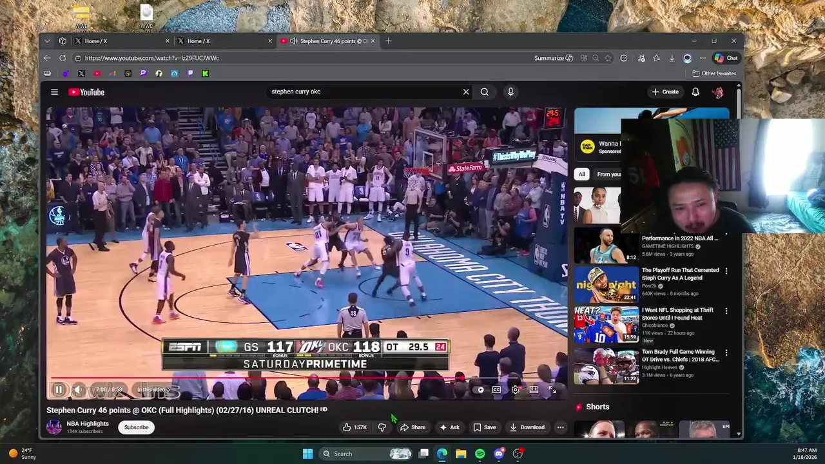
Task: Open options for 'I Went NFL Shopping' video
Action: coord(726,311)
